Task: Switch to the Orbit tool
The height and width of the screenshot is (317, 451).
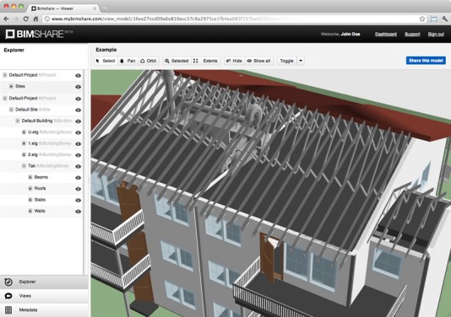Action: coord(148,61)
